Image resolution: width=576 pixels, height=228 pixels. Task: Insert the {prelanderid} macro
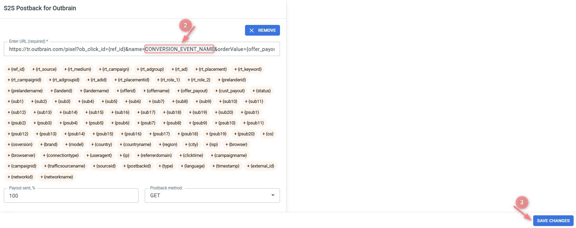(x=232, y=80)
